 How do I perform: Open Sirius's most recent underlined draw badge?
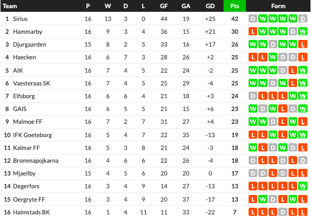pos(303,19)
